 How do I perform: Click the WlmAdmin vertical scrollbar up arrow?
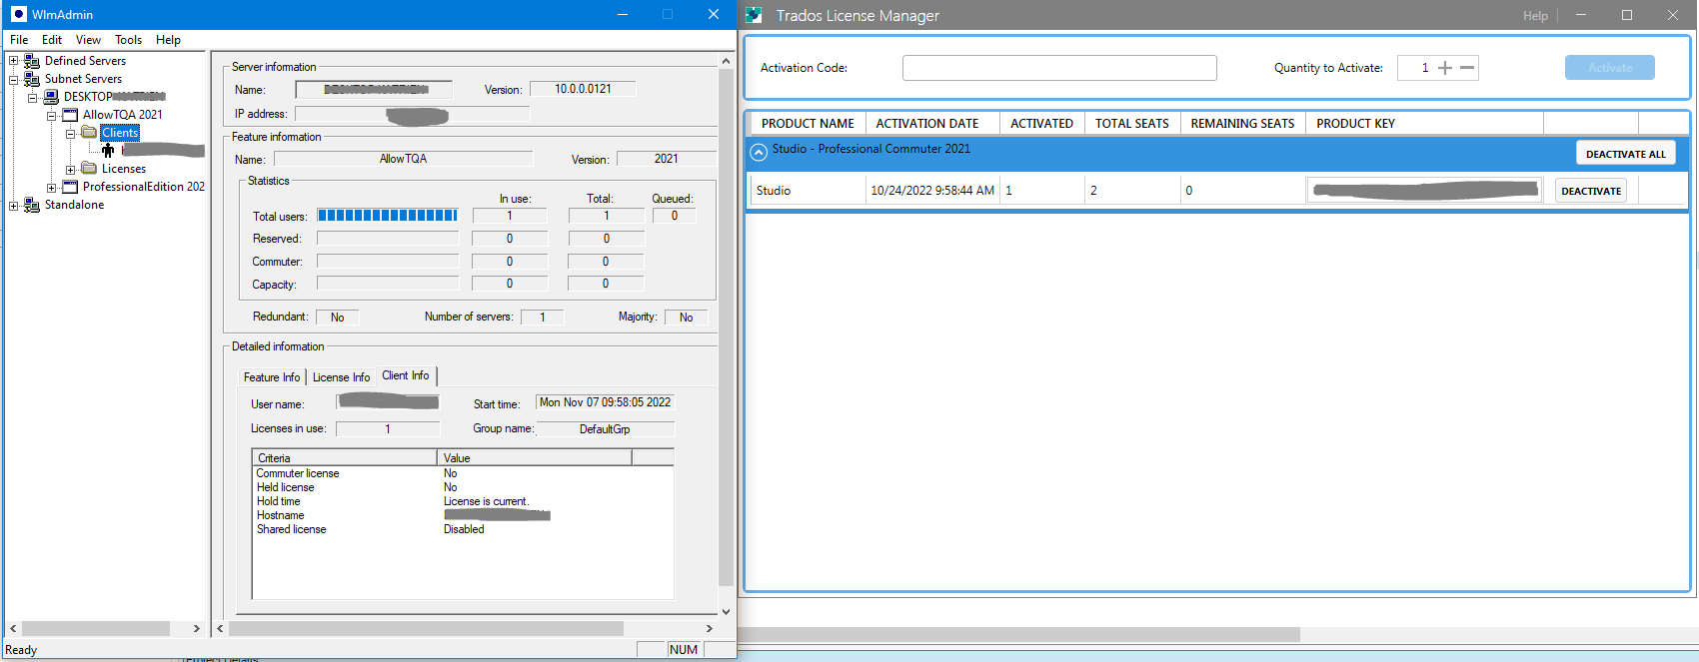(726, 61)
